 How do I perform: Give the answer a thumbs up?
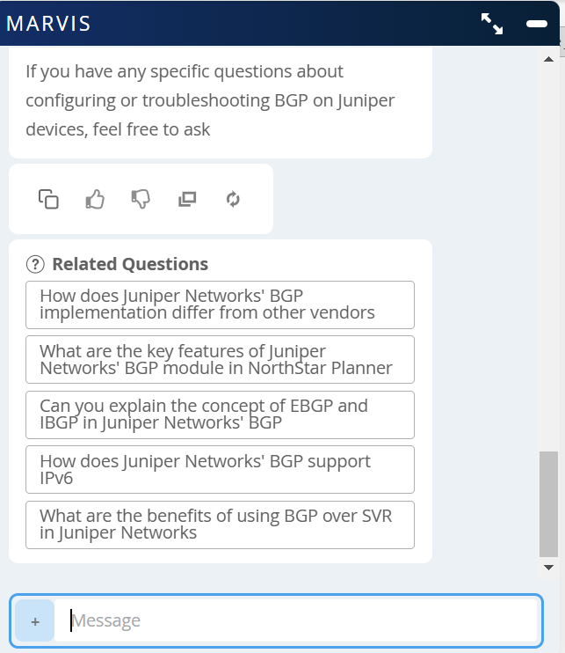(95, 199)
